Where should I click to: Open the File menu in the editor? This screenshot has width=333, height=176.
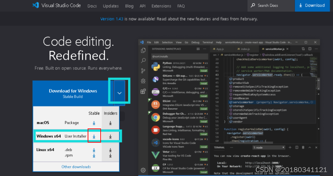tap(149, 43)
